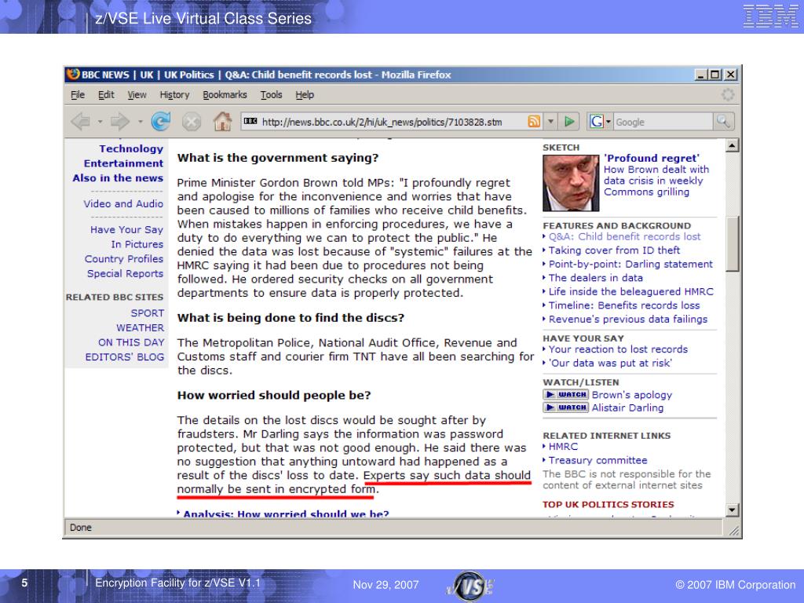Click the Google search engine icon
Screen dimensions: 804x603
tap(597, 122)
